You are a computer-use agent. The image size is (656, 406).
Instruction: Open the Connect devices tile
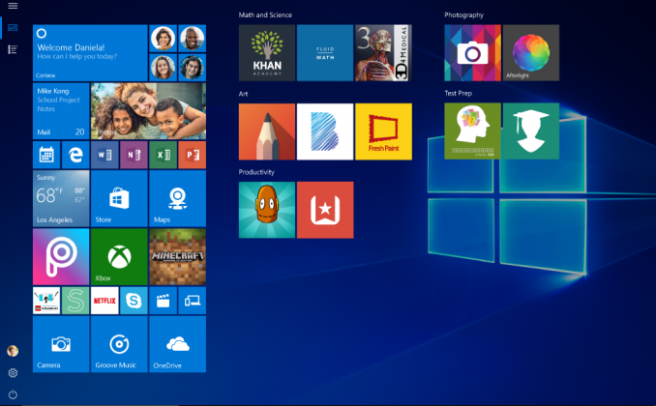(192, 301)
